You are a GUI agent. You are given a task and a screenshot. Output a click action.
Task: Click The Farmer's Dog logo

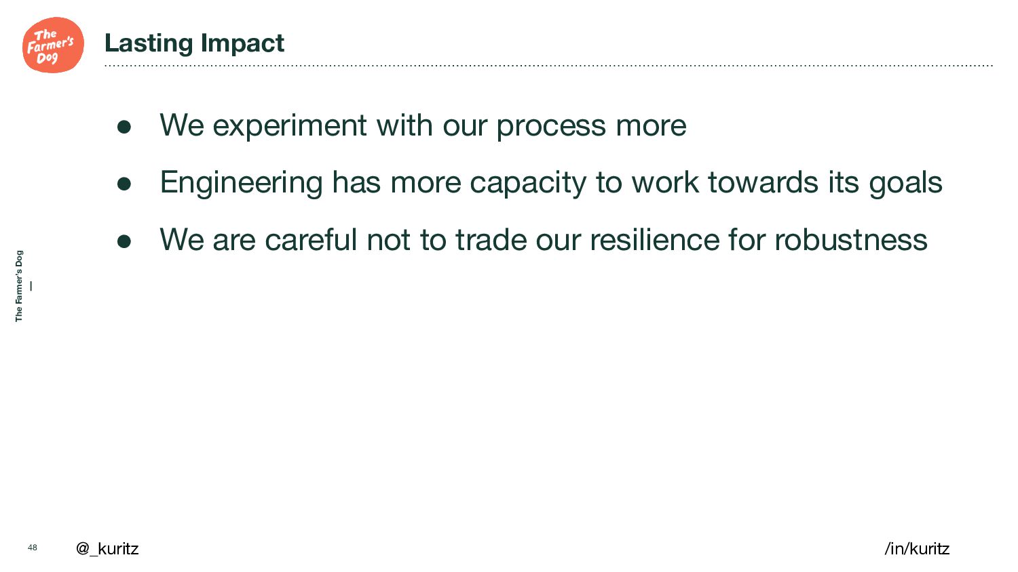53,45
